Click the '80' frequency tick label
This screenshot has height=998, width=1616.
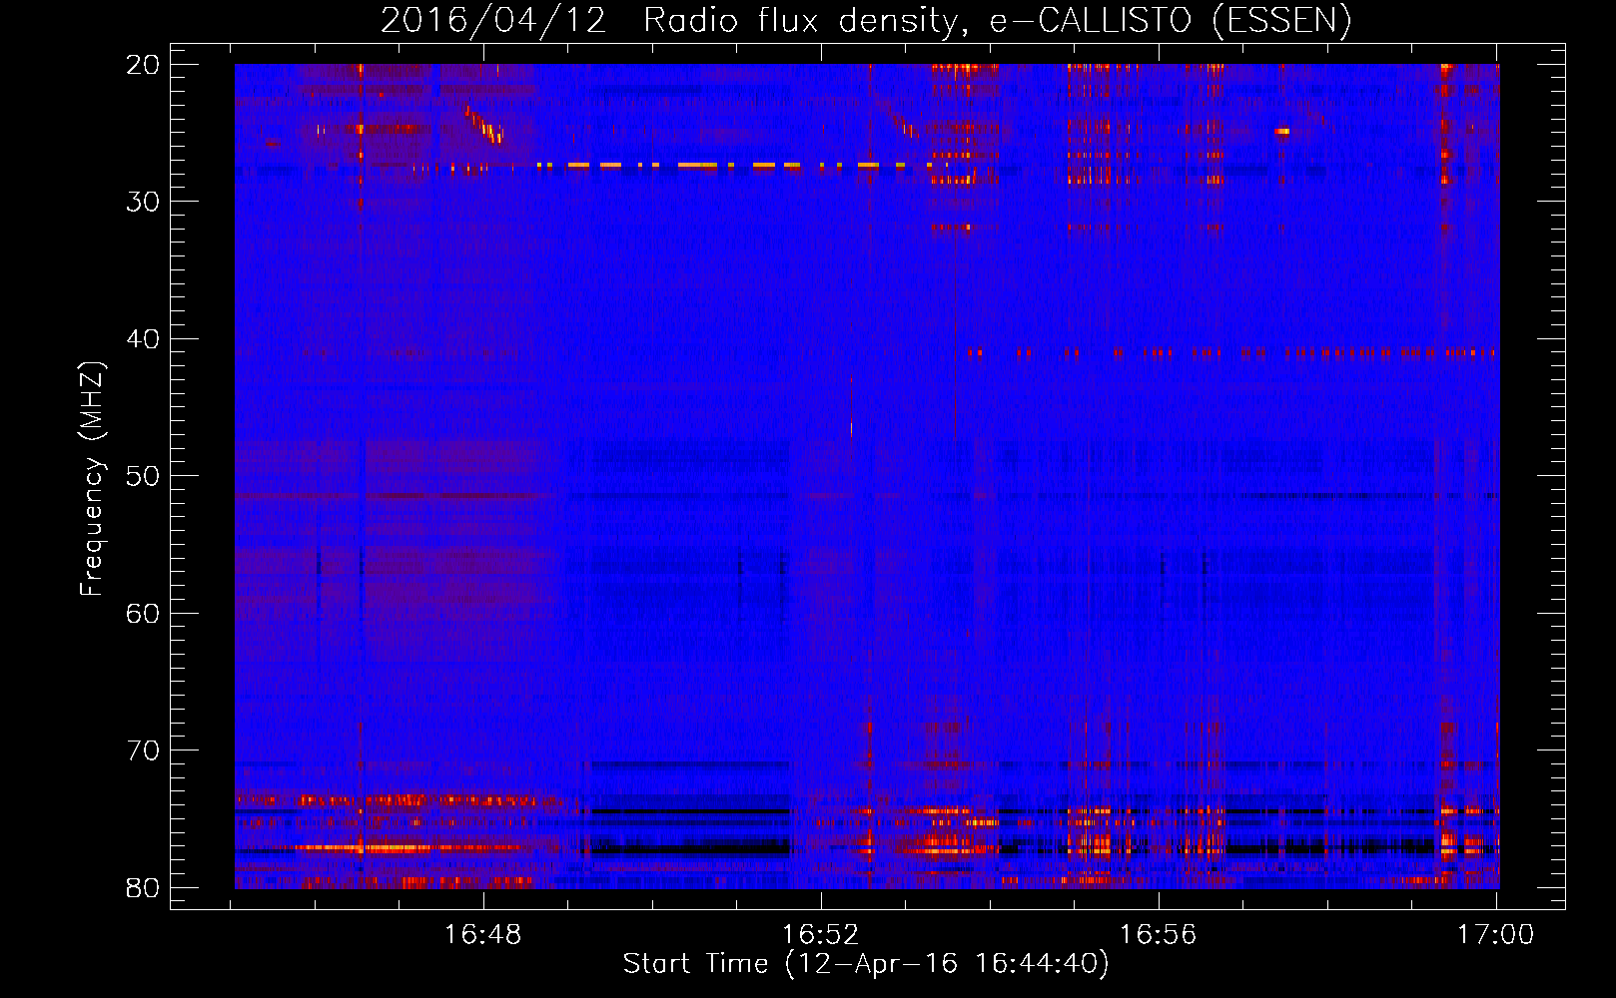click(143, 887)
